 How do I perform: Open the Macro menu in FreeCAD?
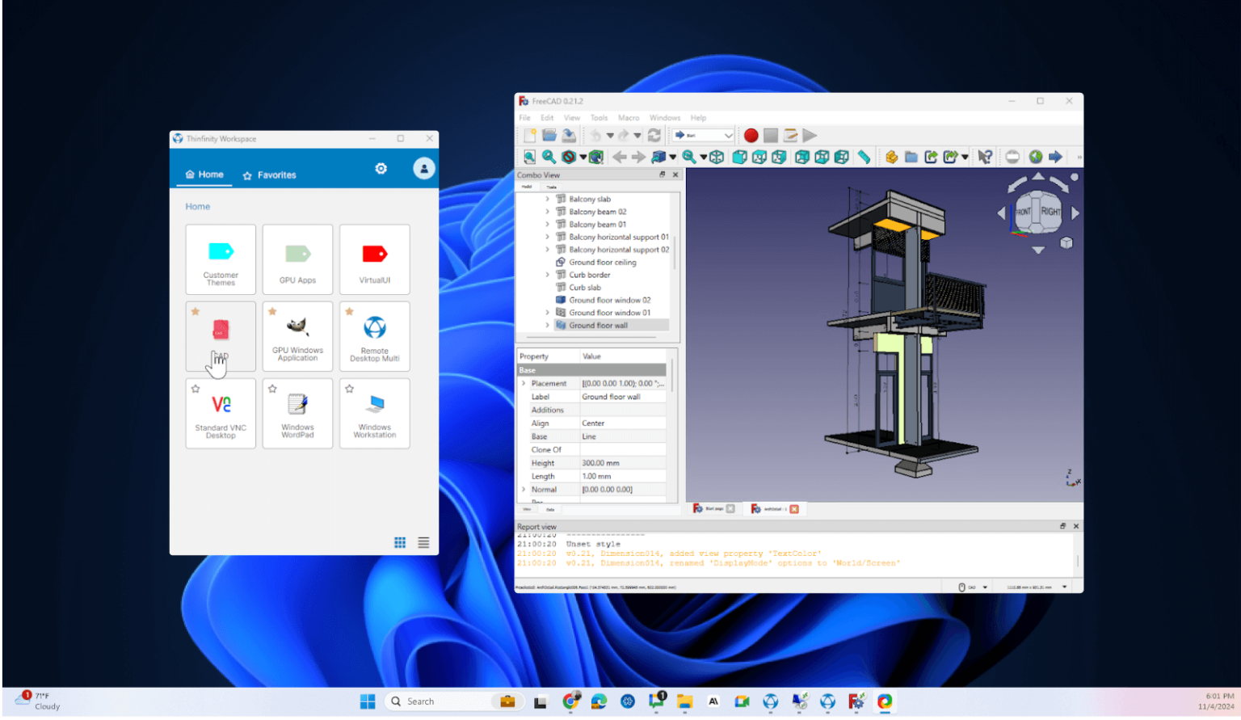tap(629, 117)
